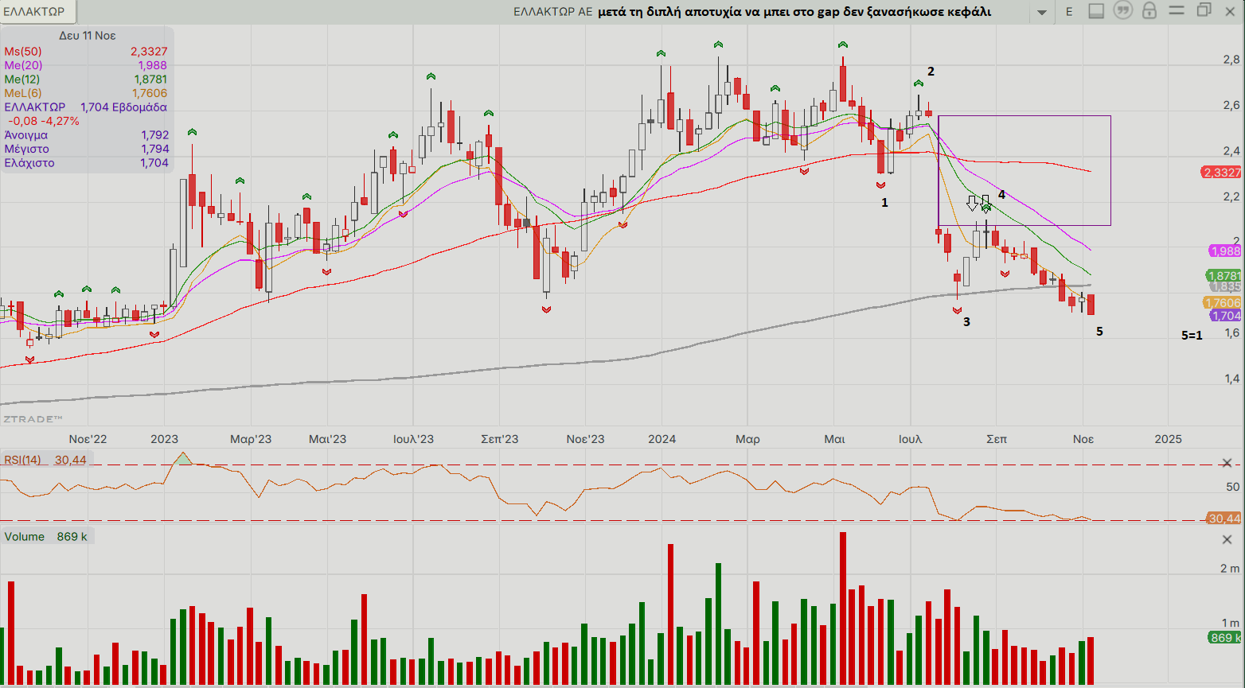Select the Me(20) moving average label
This screenshot has height=688, width=1245.
point(23,65)
